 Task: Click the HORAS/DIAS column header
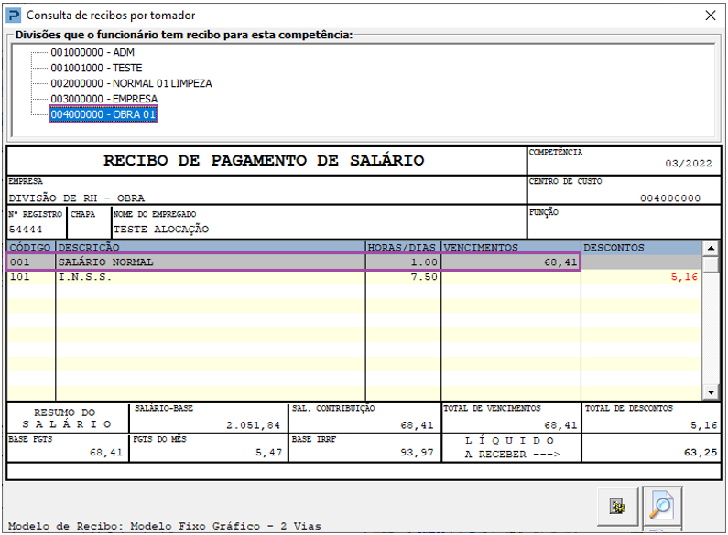click(x=402, y=247)
